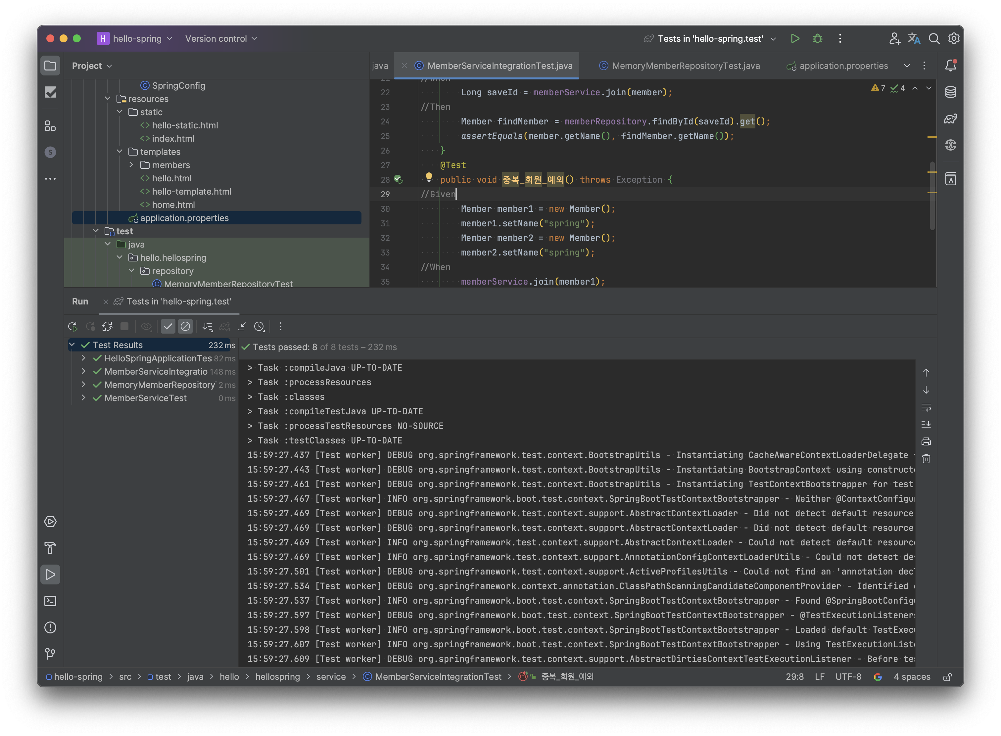Collapse the resources folder

point(107,99)
